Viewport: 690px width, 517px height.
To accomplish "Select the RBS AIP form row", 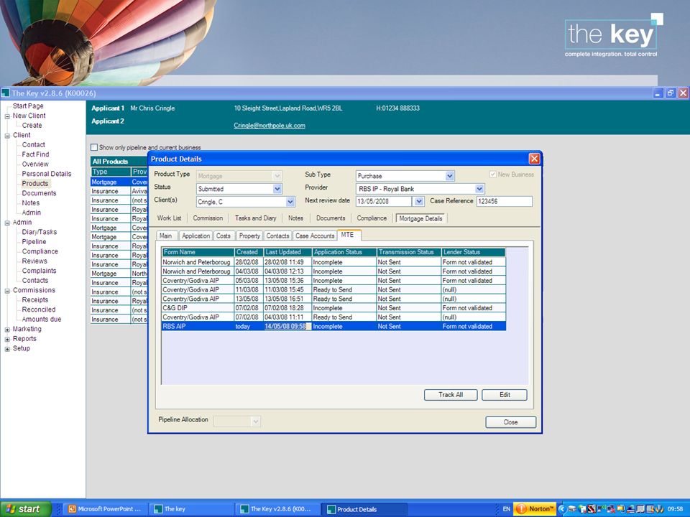I will pos(333,326).
